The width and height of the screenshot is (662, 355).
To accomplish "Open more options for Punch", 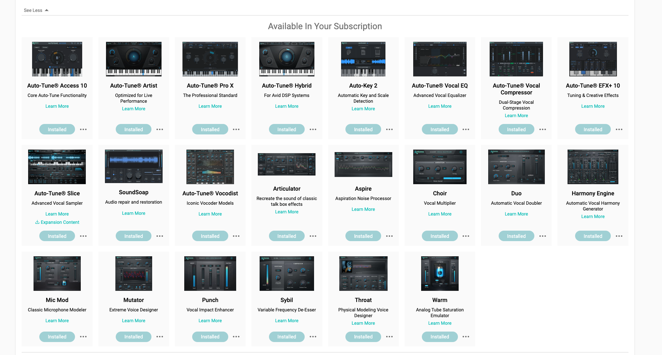I will [236, 337].
